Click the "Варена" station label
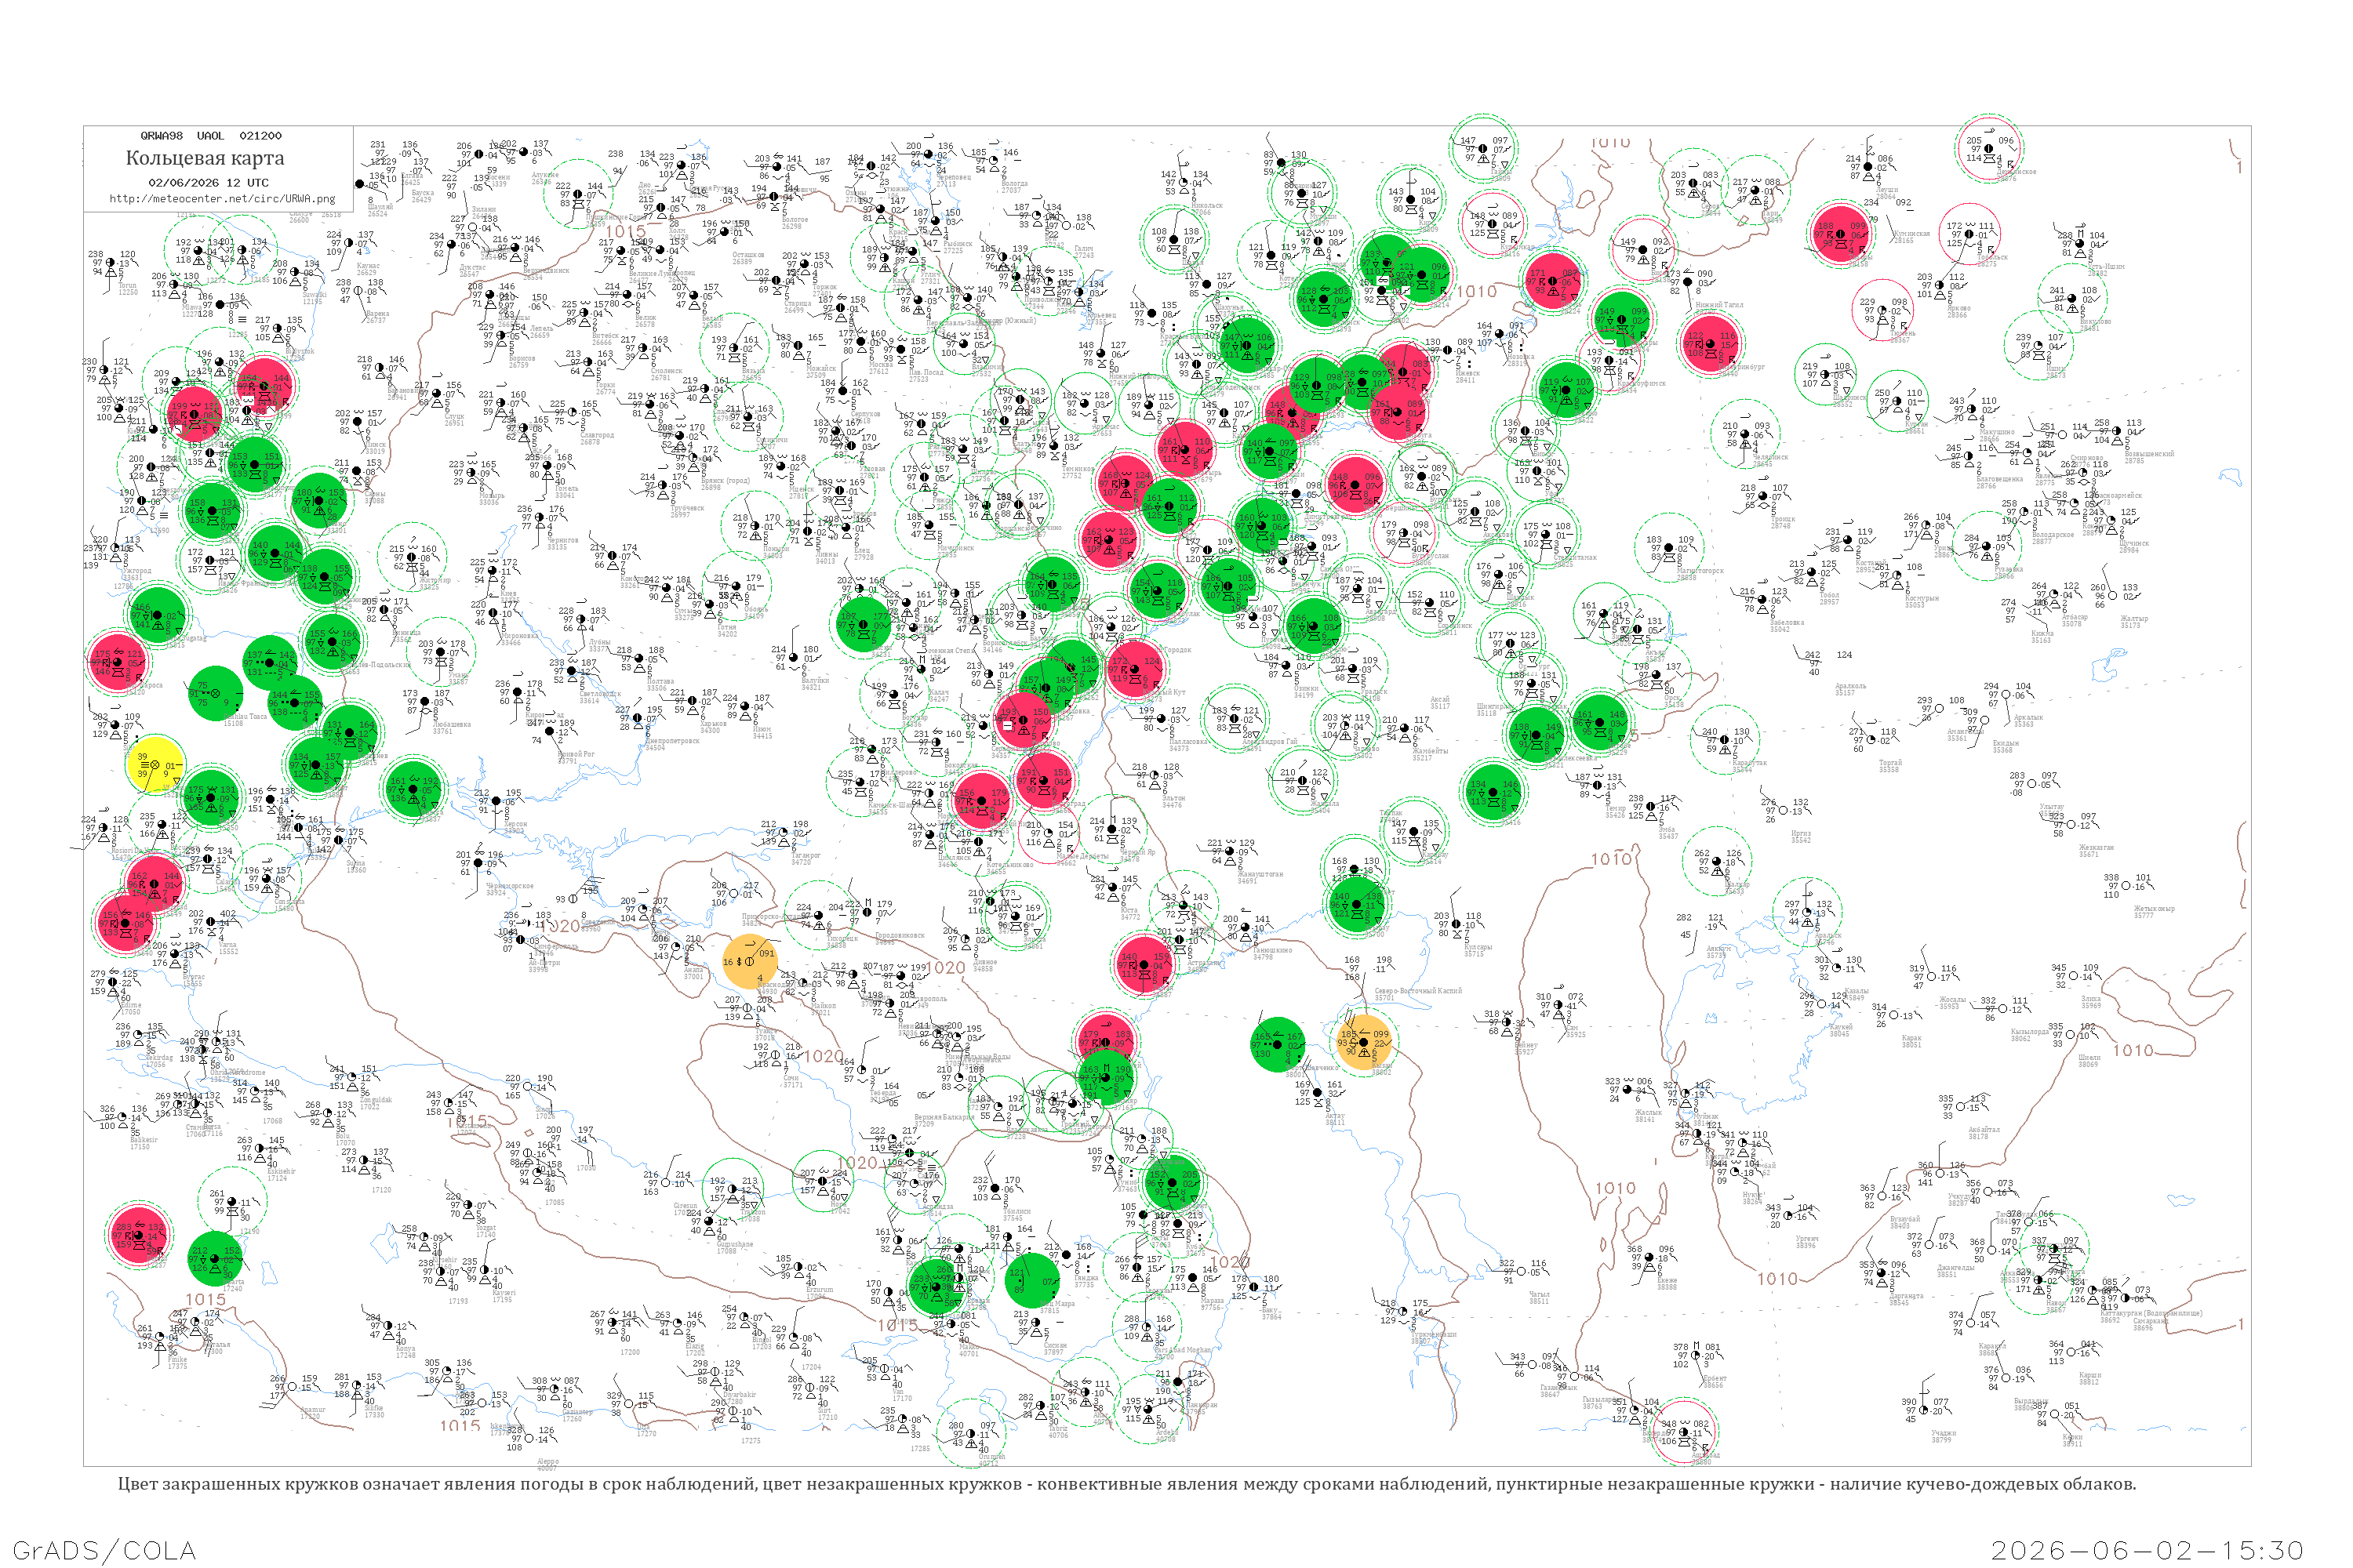Image resolution: width=2353 pixels, height=1568 pixels. pos(377,314)
